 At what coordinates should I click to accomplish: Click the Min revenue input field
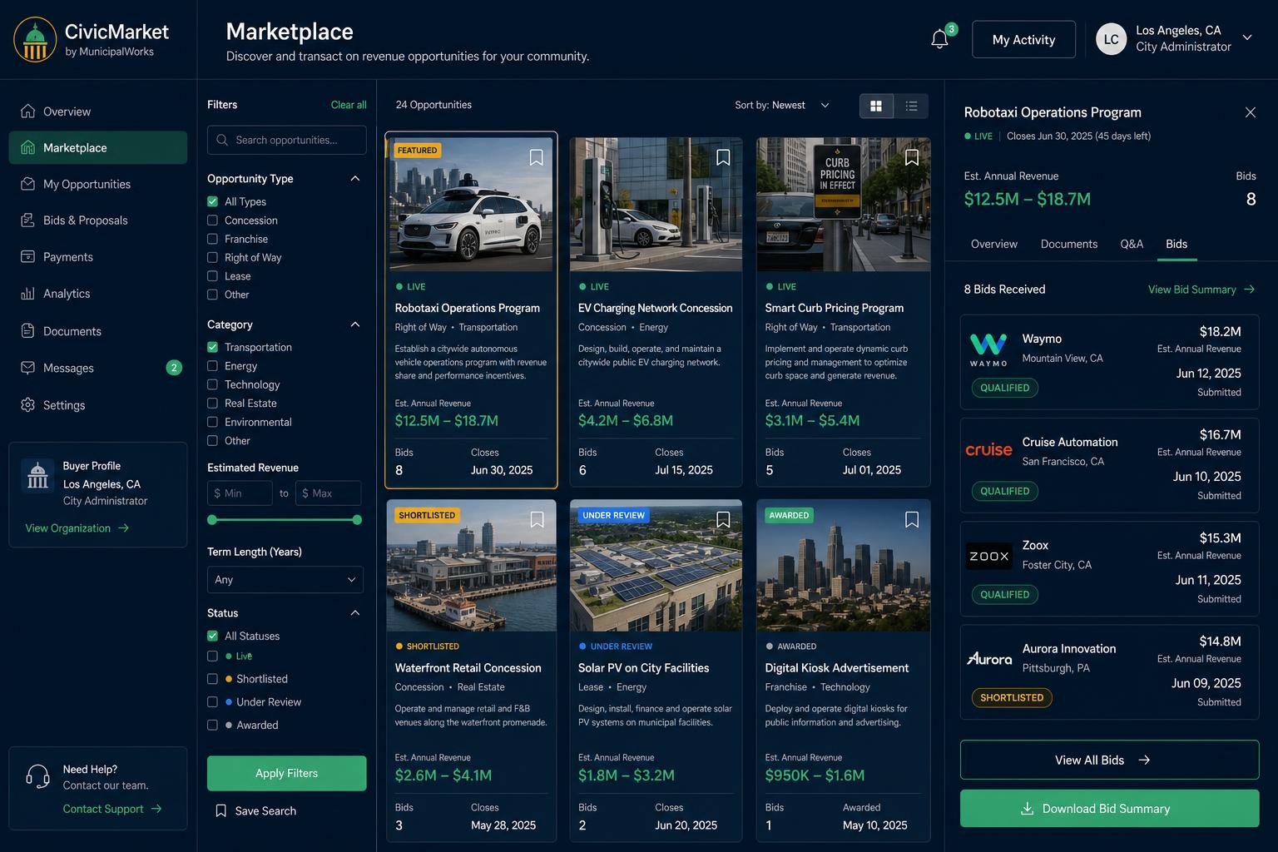(240, 493)
